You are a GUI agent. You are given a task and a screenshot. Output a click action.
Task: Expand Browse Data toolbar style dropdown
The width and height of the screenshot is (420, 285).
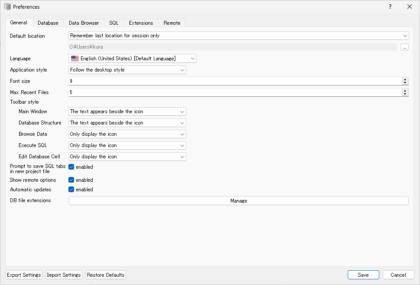pyautogui.click(x=127, y=134)
